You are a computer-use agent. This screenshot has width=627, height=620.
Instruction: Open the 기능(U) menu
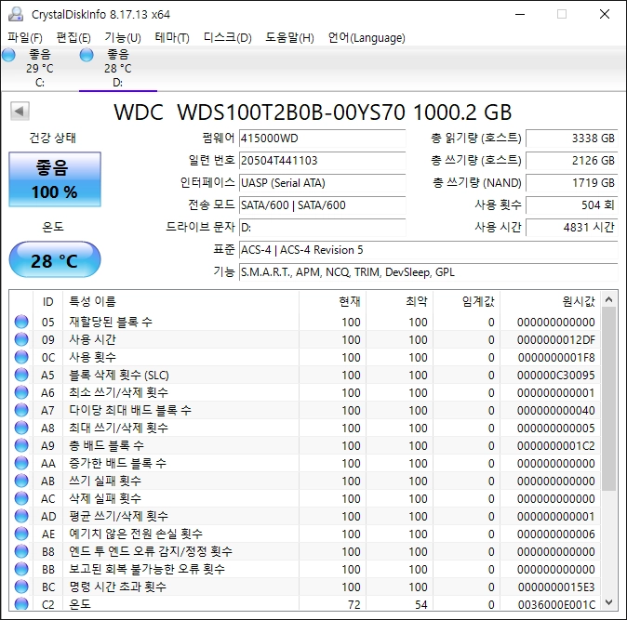pyautogui.click(x=123, y=38)
